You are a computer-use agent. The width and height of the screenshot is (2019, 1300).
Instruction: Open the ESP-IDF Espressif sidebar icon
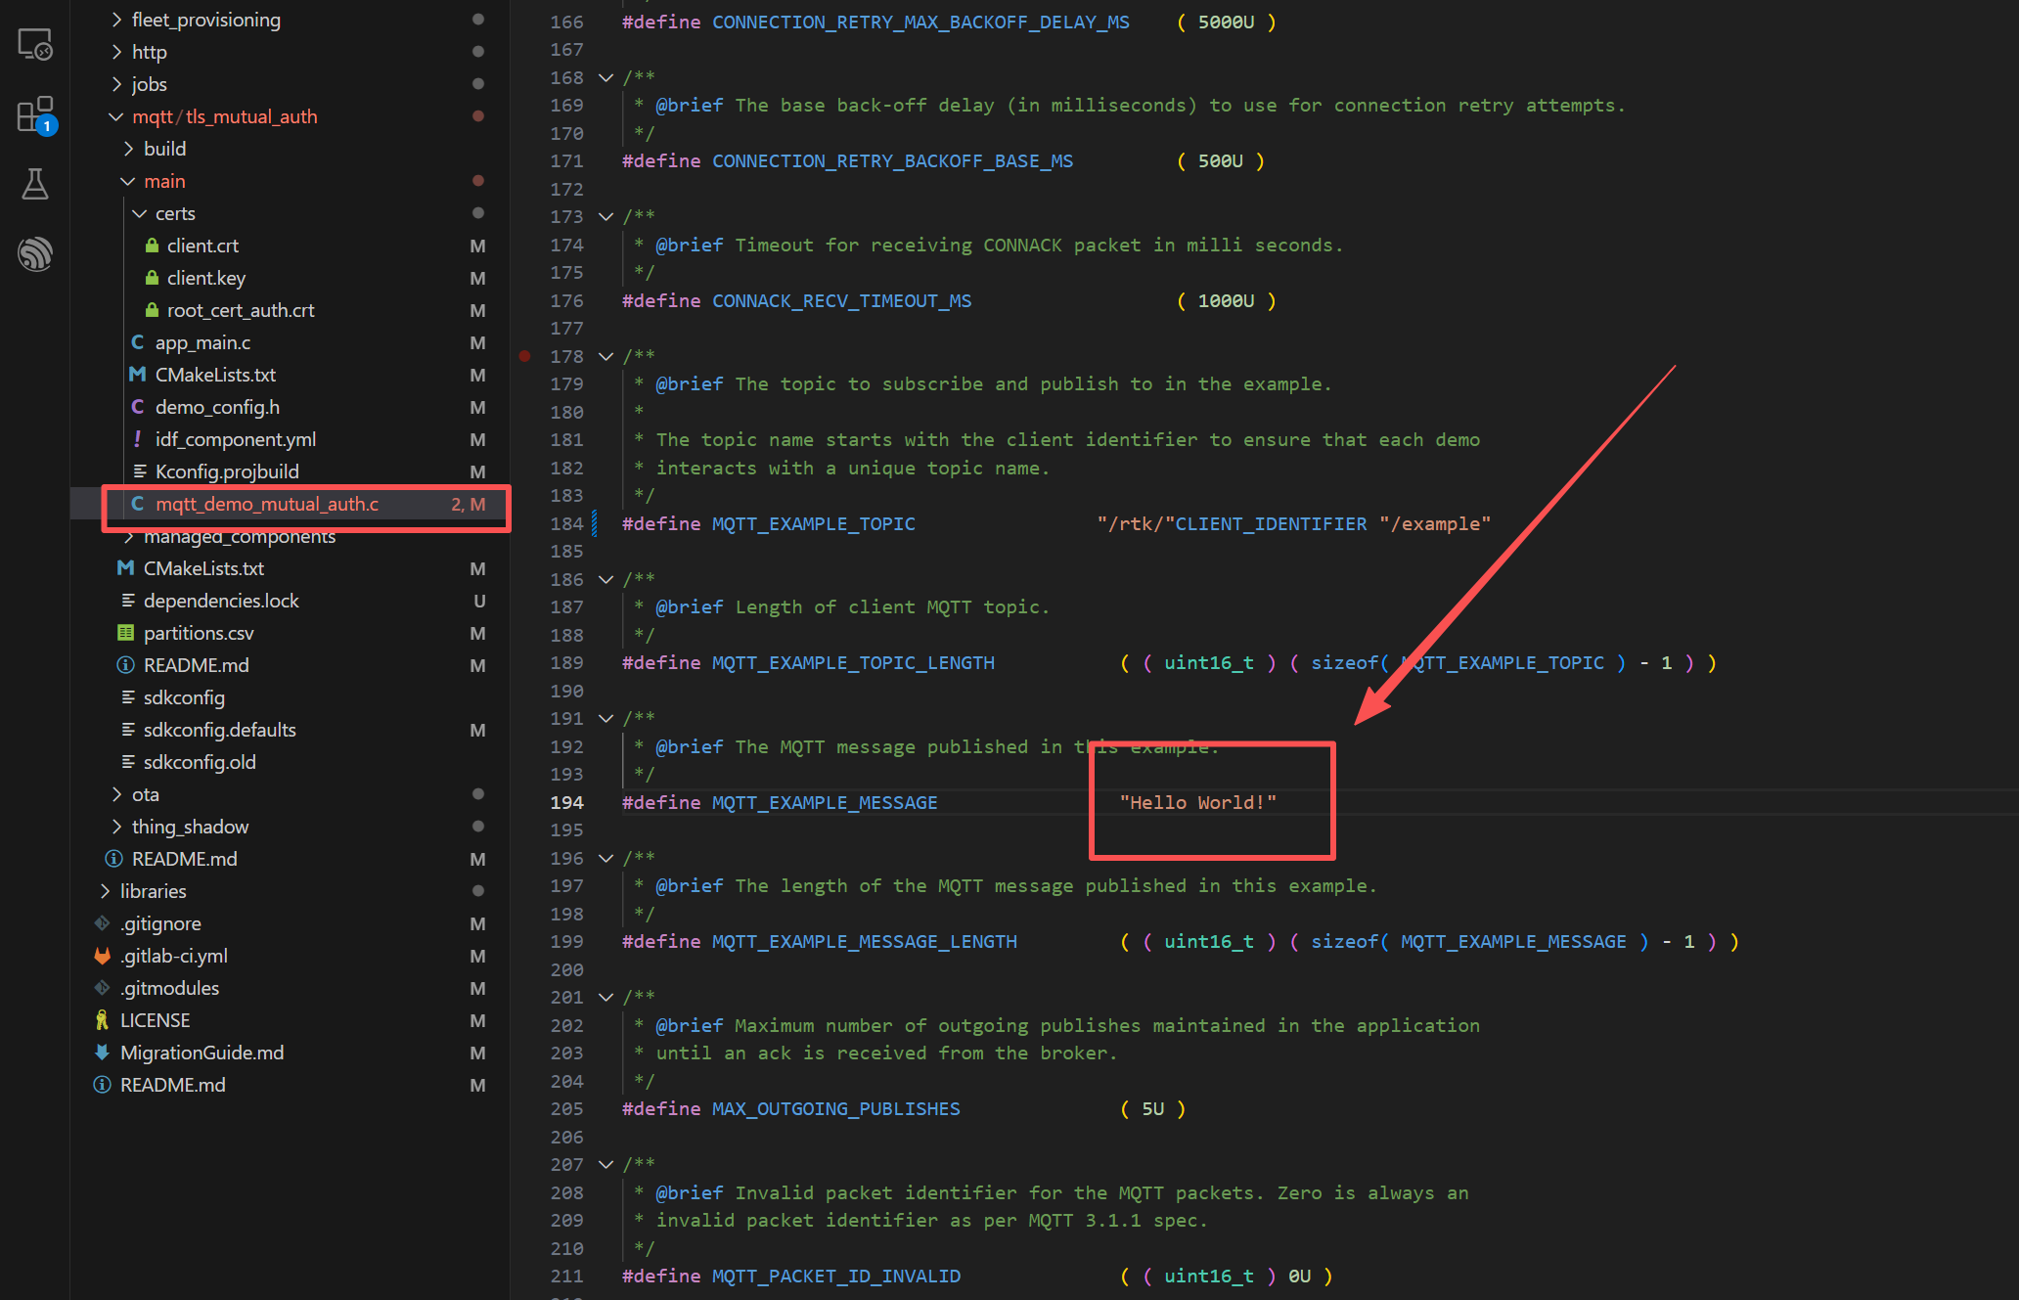click(35, 254)
